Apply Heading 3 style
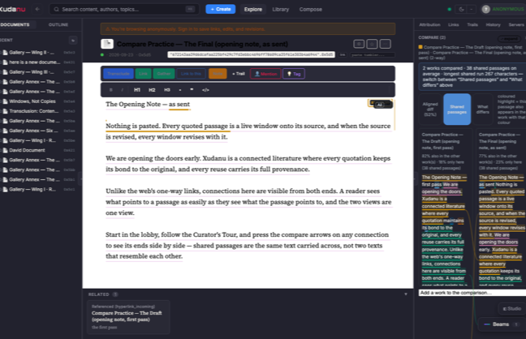526x339 pixels. coord(167,90)
